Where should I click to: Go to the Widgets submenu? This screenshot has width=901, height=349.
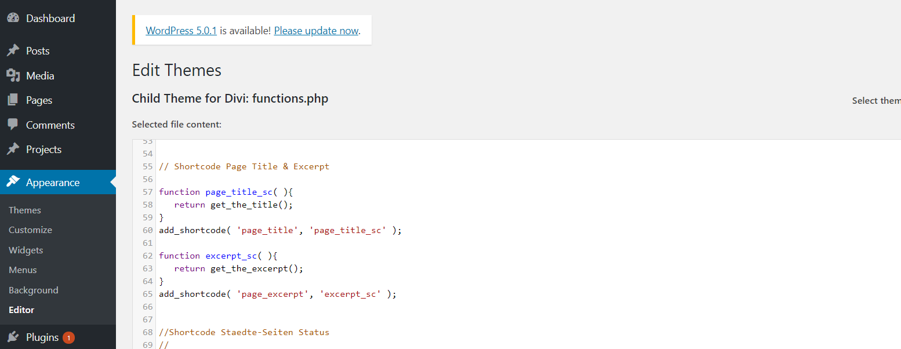click(26, 250)
